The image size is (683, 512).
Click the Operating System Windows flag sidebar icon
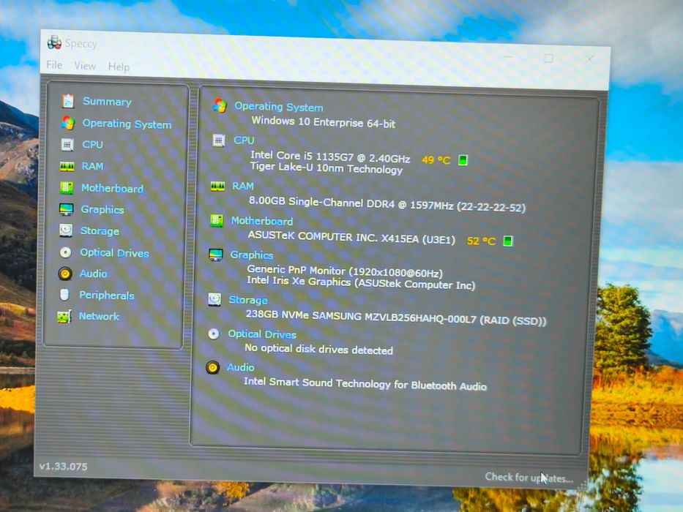(68, 123)
